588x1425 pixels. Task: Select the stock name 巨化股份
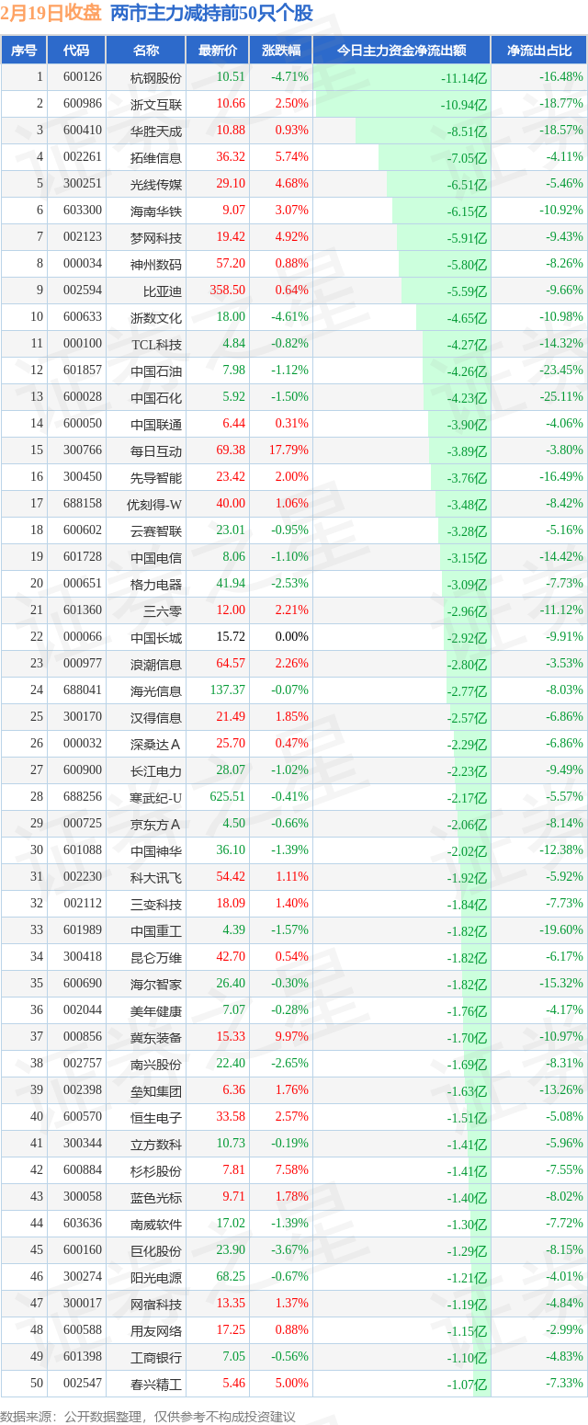(x=156, y=1251)
